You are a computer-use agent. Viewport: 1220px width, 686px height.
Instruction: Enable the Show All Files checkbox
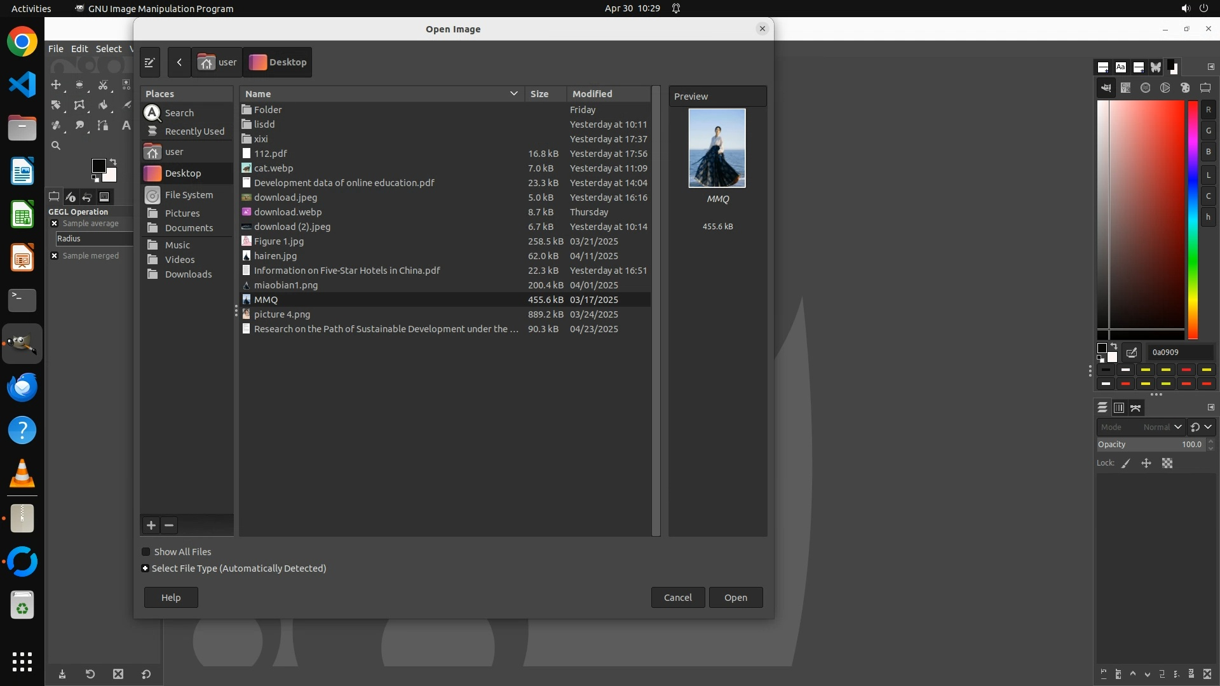(x=146, y=552)
